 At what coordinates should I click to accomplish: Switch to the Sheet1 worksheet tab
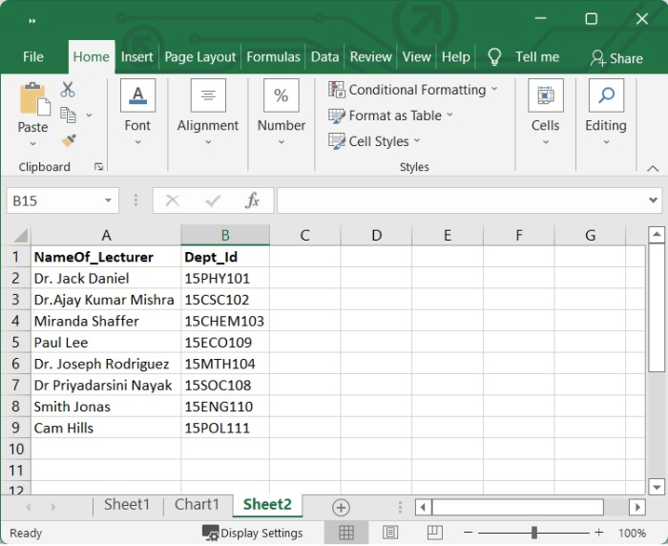pos(127,505)
